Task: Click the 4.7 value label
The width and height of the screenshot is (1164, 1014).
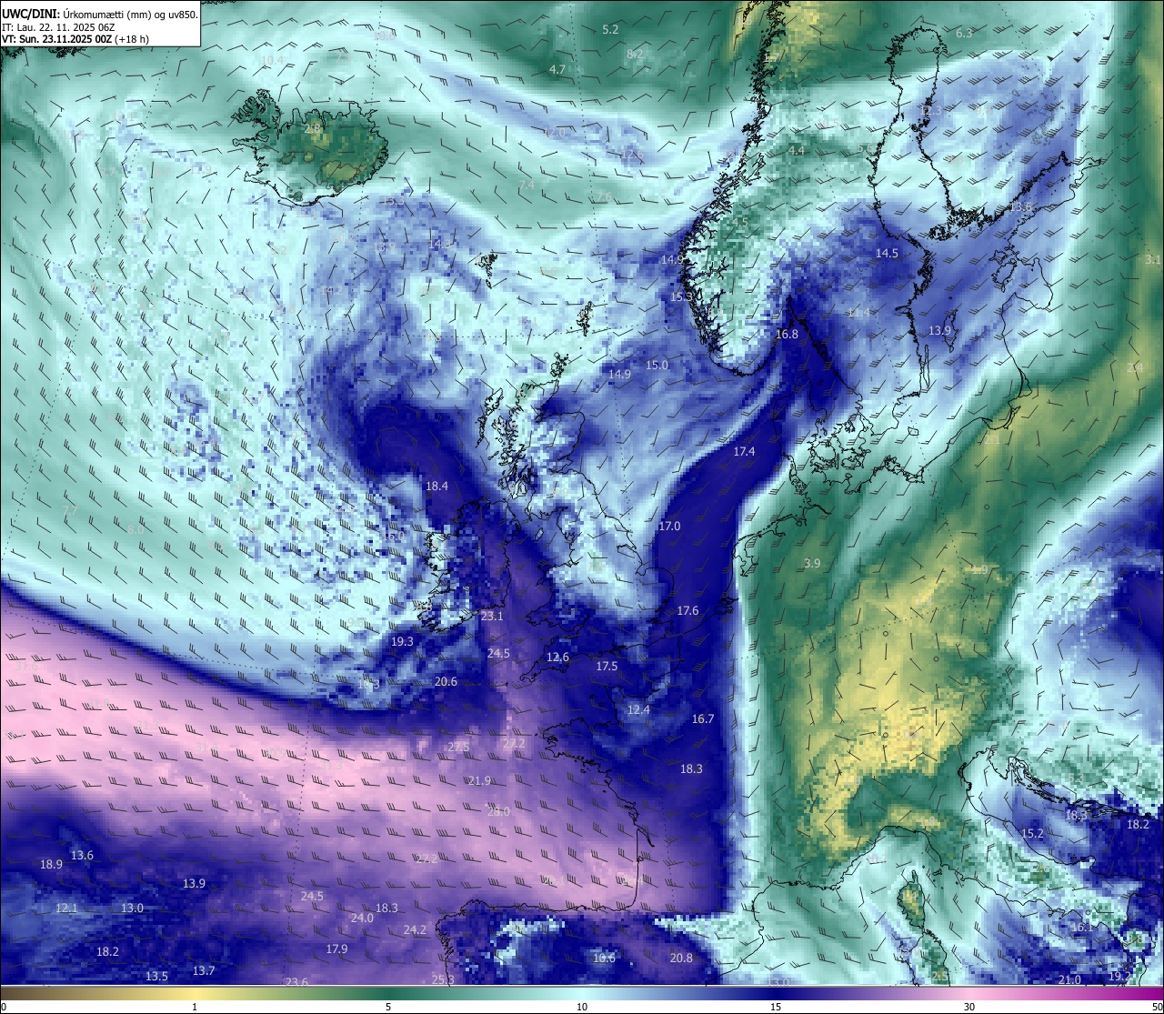Action: [x=557, y=70]
